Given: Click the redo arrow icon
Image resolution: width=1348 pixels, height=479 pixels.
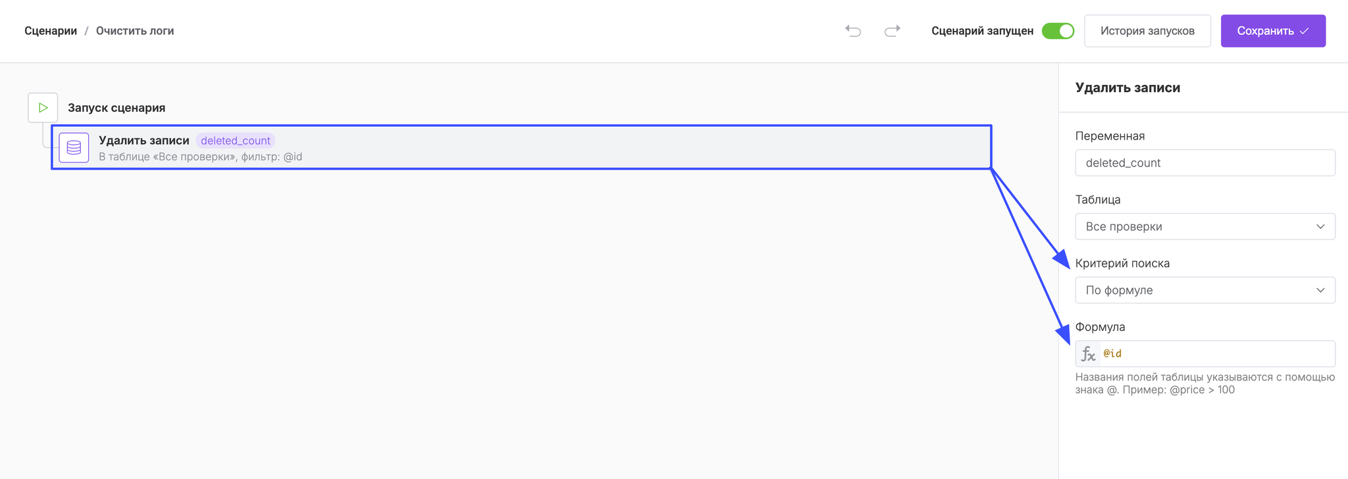Looking at the screenshot, I should coord(892,31).
